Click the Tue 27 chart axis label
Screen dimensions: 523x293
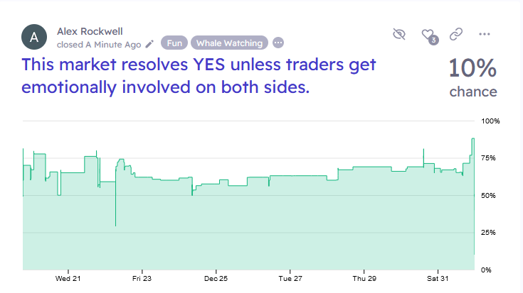click(x=290, y=278)
